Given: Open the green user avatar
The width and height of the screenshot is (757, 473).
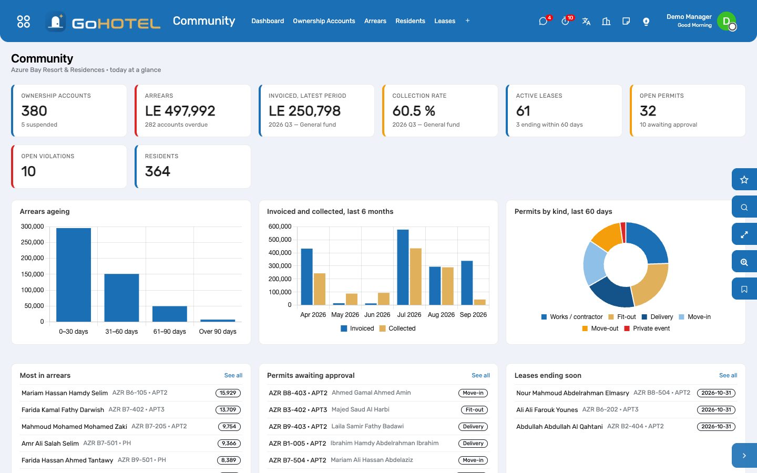Looking at the screenshot, I should click(x=727, y=21).
